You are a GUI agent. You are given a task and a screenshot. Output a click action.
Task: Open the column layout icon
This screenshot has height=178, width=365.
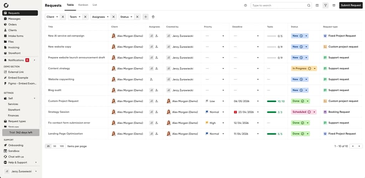tap(317, 5)
